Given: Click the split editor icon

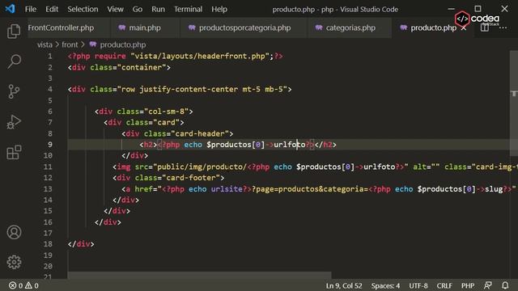Looking at the screenshot, I should pyautogui.click(x=485, y=27).
